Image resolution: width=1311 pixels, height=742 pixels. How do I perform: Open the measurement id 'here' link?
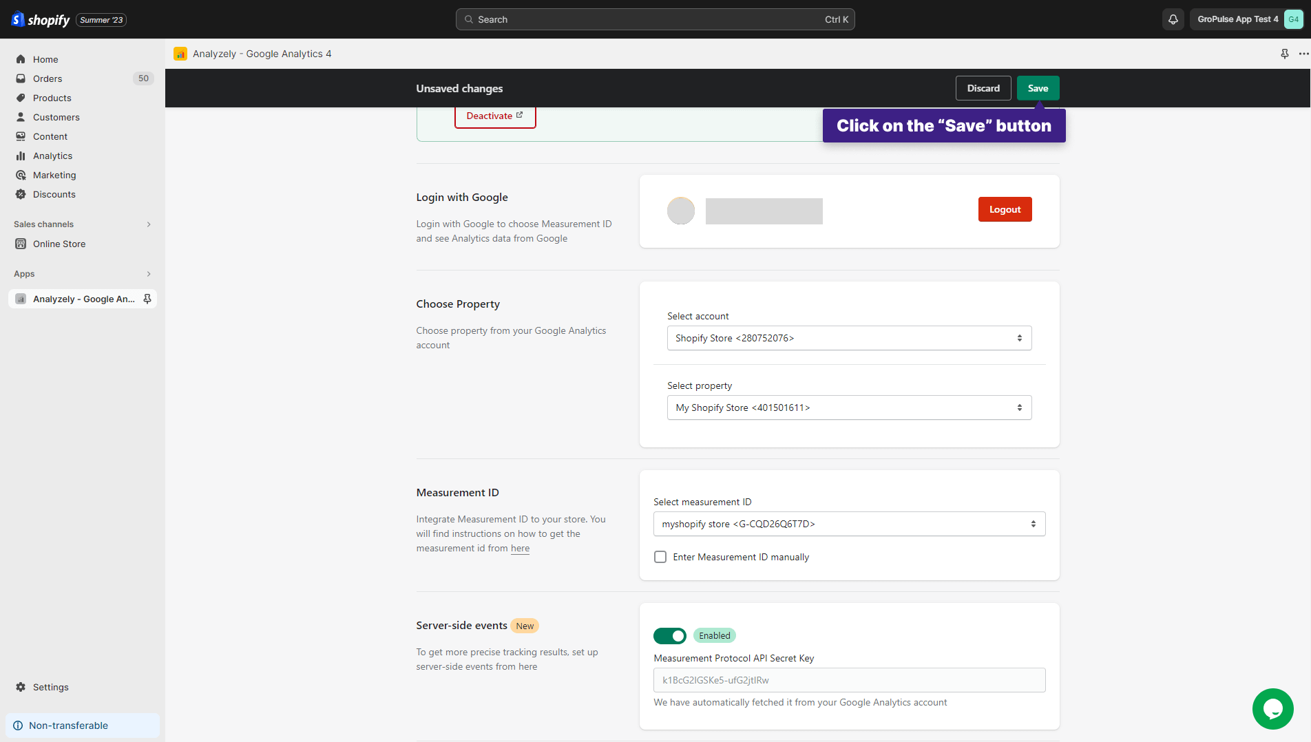coord(520,549)
